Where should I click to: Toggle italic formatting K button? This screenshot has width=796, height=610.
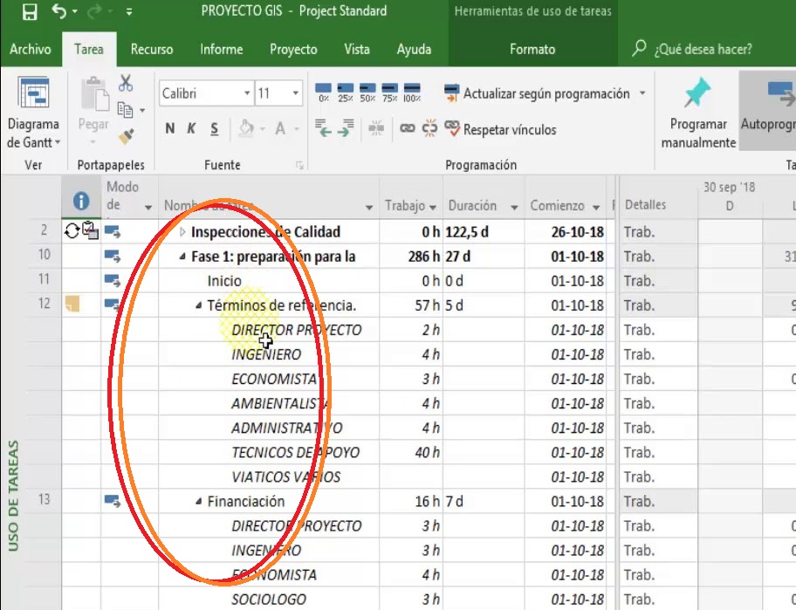(x=192, y=129)
